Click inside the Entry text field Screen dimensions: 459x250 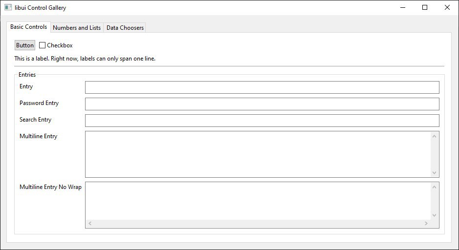pyautogui.click(x=262, y=87)
